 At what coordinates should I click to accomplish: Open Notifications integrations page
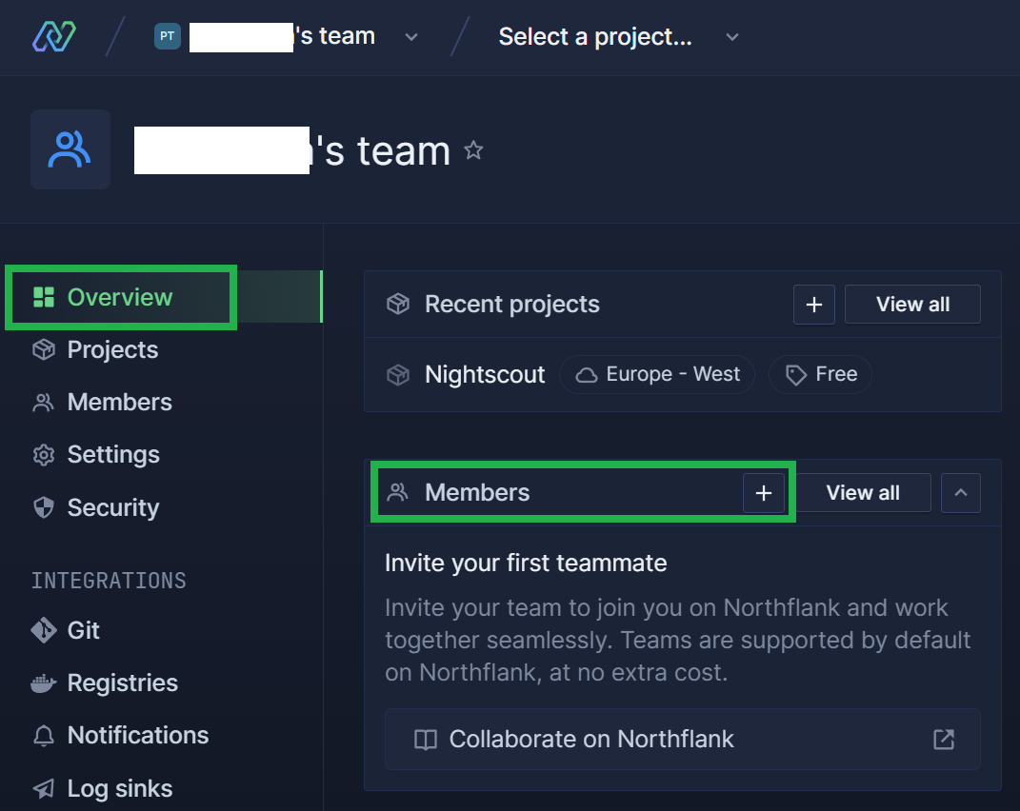coord(120,735)
